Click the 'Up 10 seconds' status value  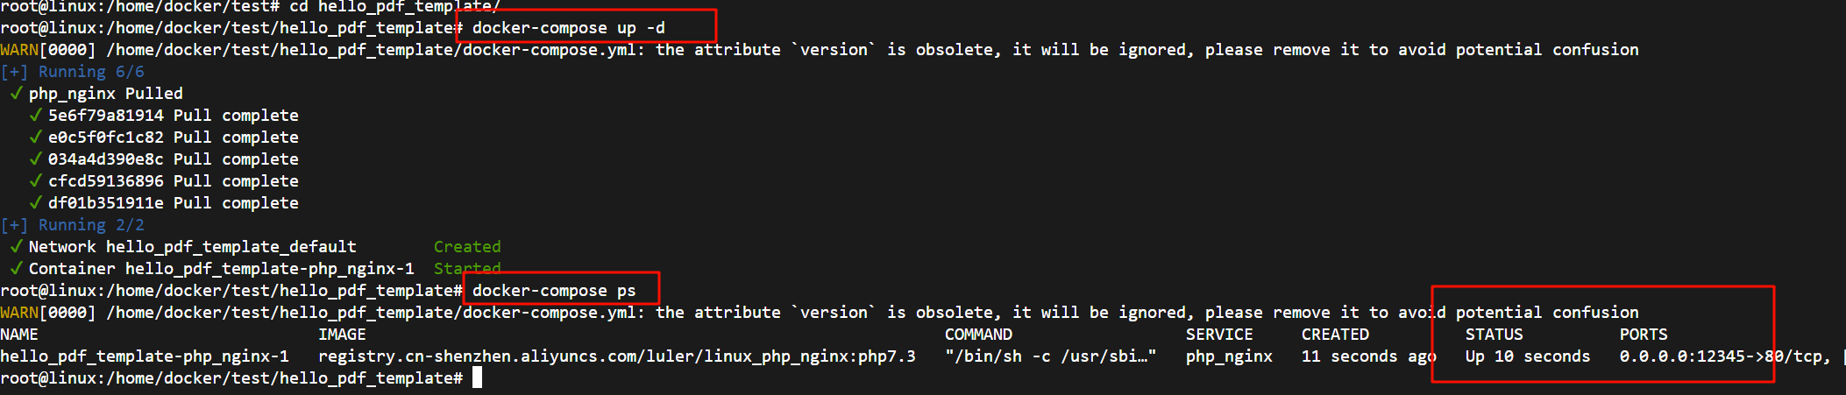pos(1527,356)
